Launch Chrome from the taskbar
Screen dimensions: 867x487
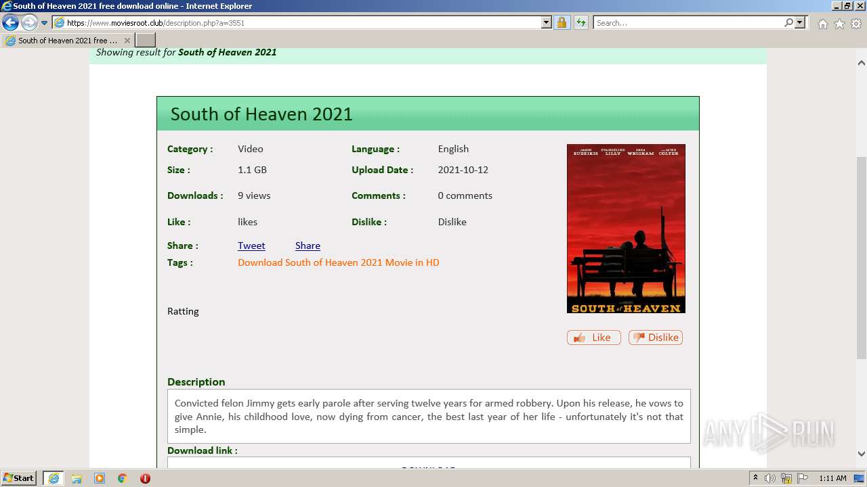pyautogui.click(x=123, y=478)
